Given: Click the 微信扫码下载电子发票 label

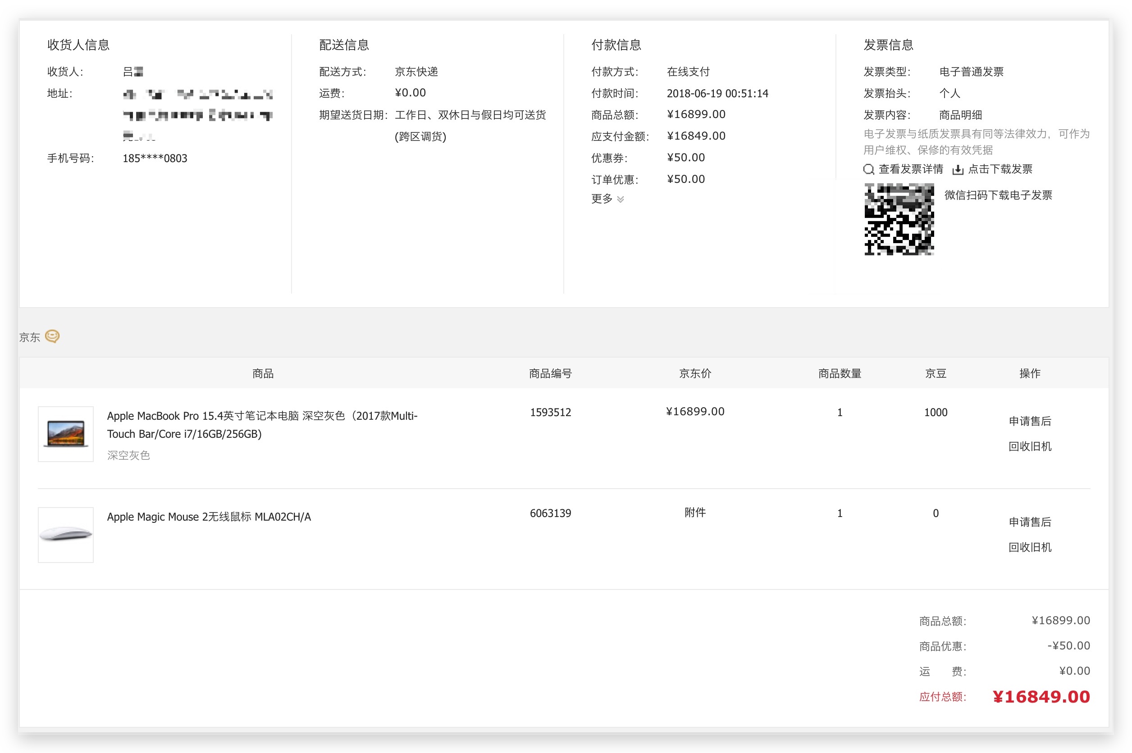Looking at the screenshot, I should [x=997, y=195].
